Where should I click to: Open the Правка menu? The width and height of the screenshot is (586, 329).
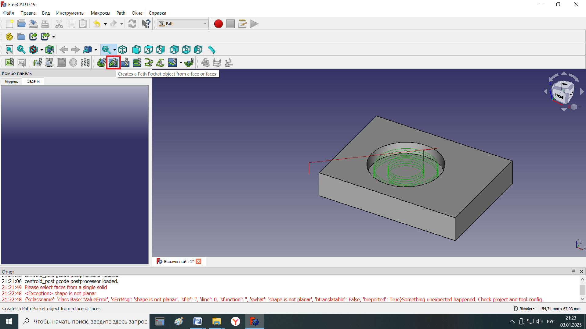(x=28, y=13)
